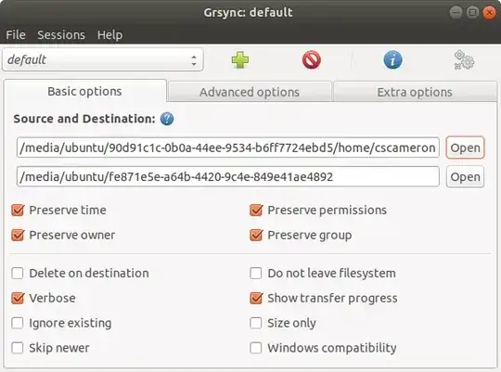This screenshot has width=501, height=372.
Task: Click Open button for the source path
Action: coord(465,148)
